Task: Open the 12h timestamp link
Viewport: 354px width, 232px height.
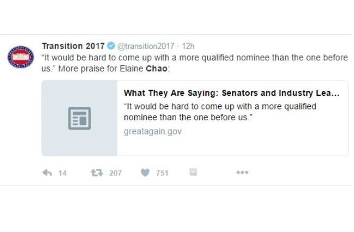Action: coord(188,46)
